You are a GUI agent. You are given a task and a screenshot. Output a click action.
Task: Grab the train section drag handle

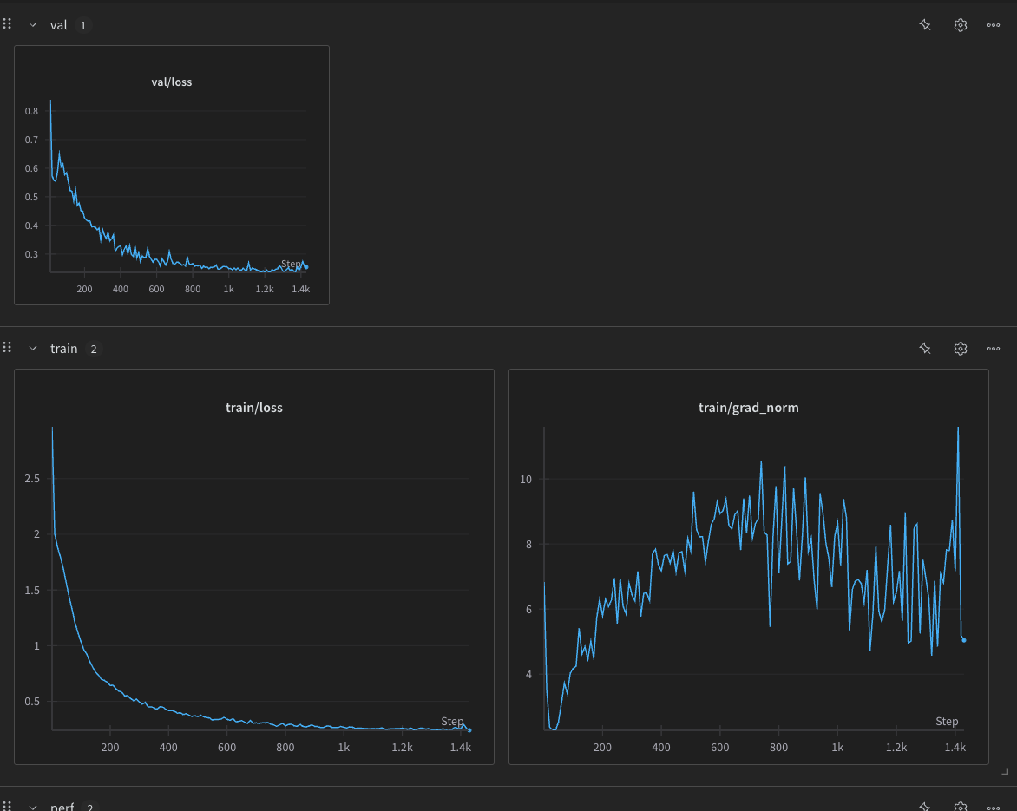pyautogui.click(x=7, y=347)
